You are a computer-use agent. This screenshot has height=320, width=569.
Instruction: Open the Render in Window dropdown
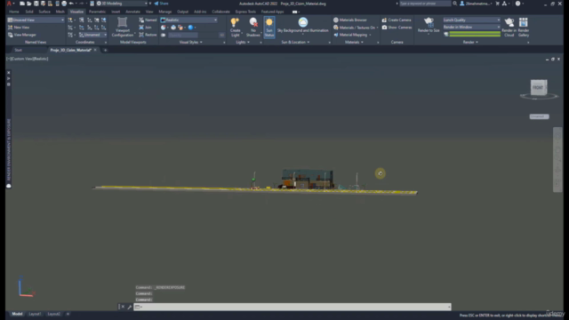tap(471, 28)
